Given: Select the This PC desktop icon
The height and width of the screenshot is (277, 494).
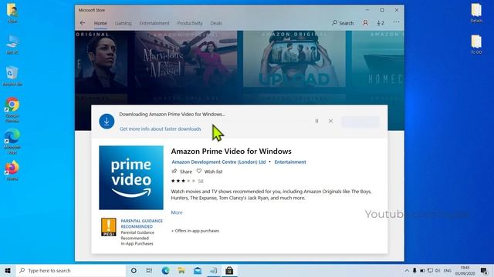Looking at the screenshot, I should point(12,45).
